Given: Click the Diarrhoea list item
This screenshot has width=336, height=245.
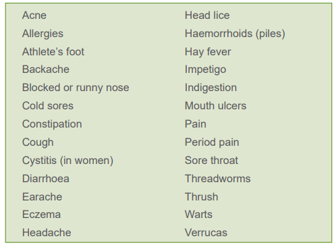Looking at the screenshot, I should pyautogui.click(x=46, y=179).
